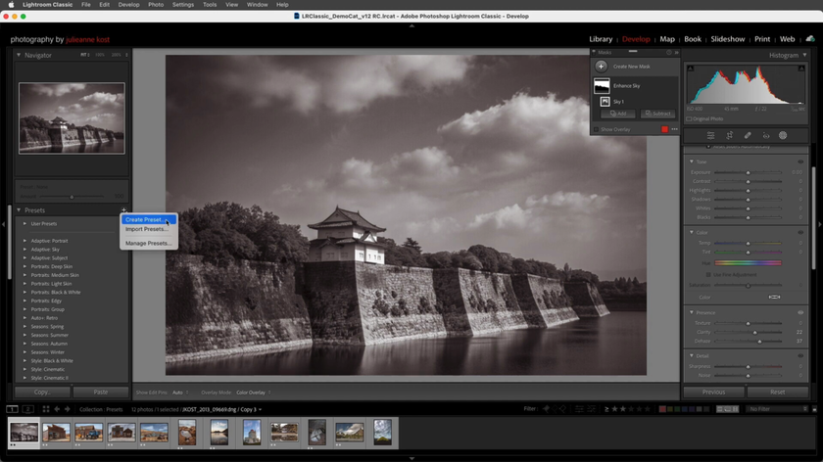Select the Crop overlay tool icon
This screenshot has width=823, height=462.
coord(729,135)
